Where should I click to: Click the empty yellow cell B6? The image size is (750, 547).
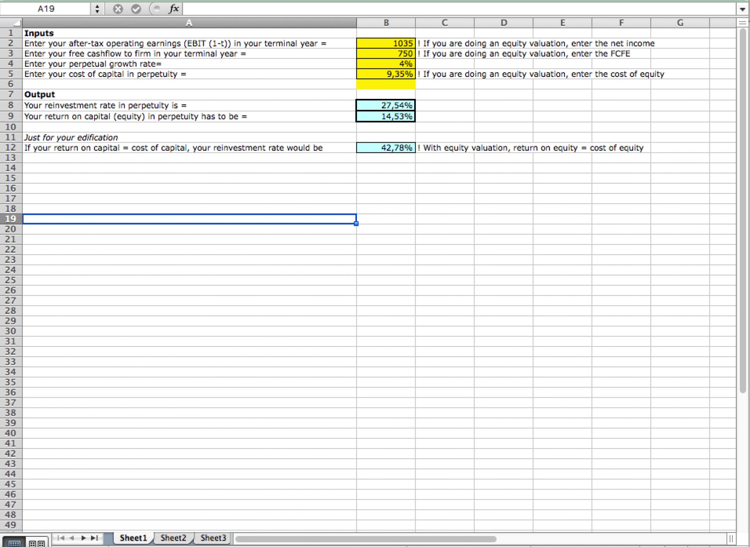[x=386, y=84]
